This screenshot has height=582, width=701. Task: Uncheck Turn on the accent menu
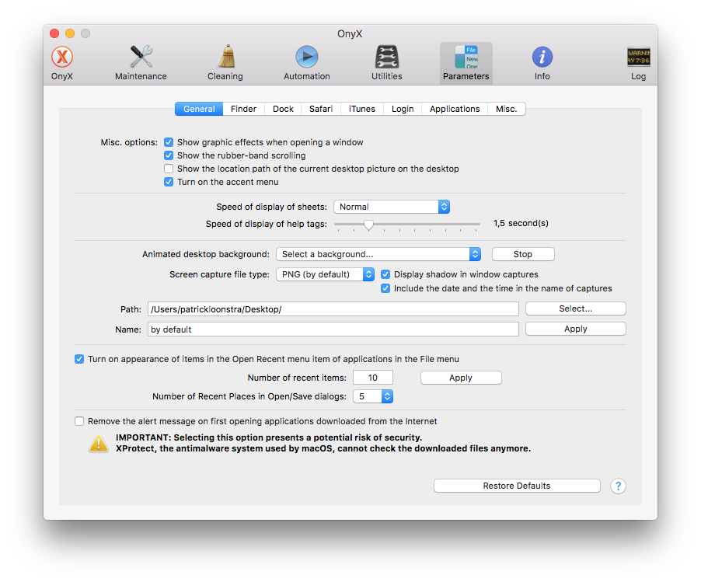[x=169, y=182]
